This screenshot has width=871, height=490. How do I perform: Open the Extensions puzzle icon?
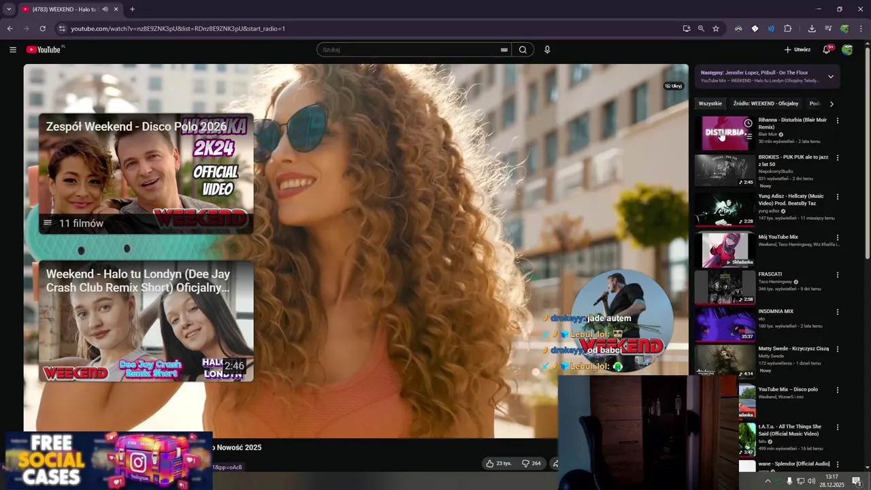click(788, 29)
